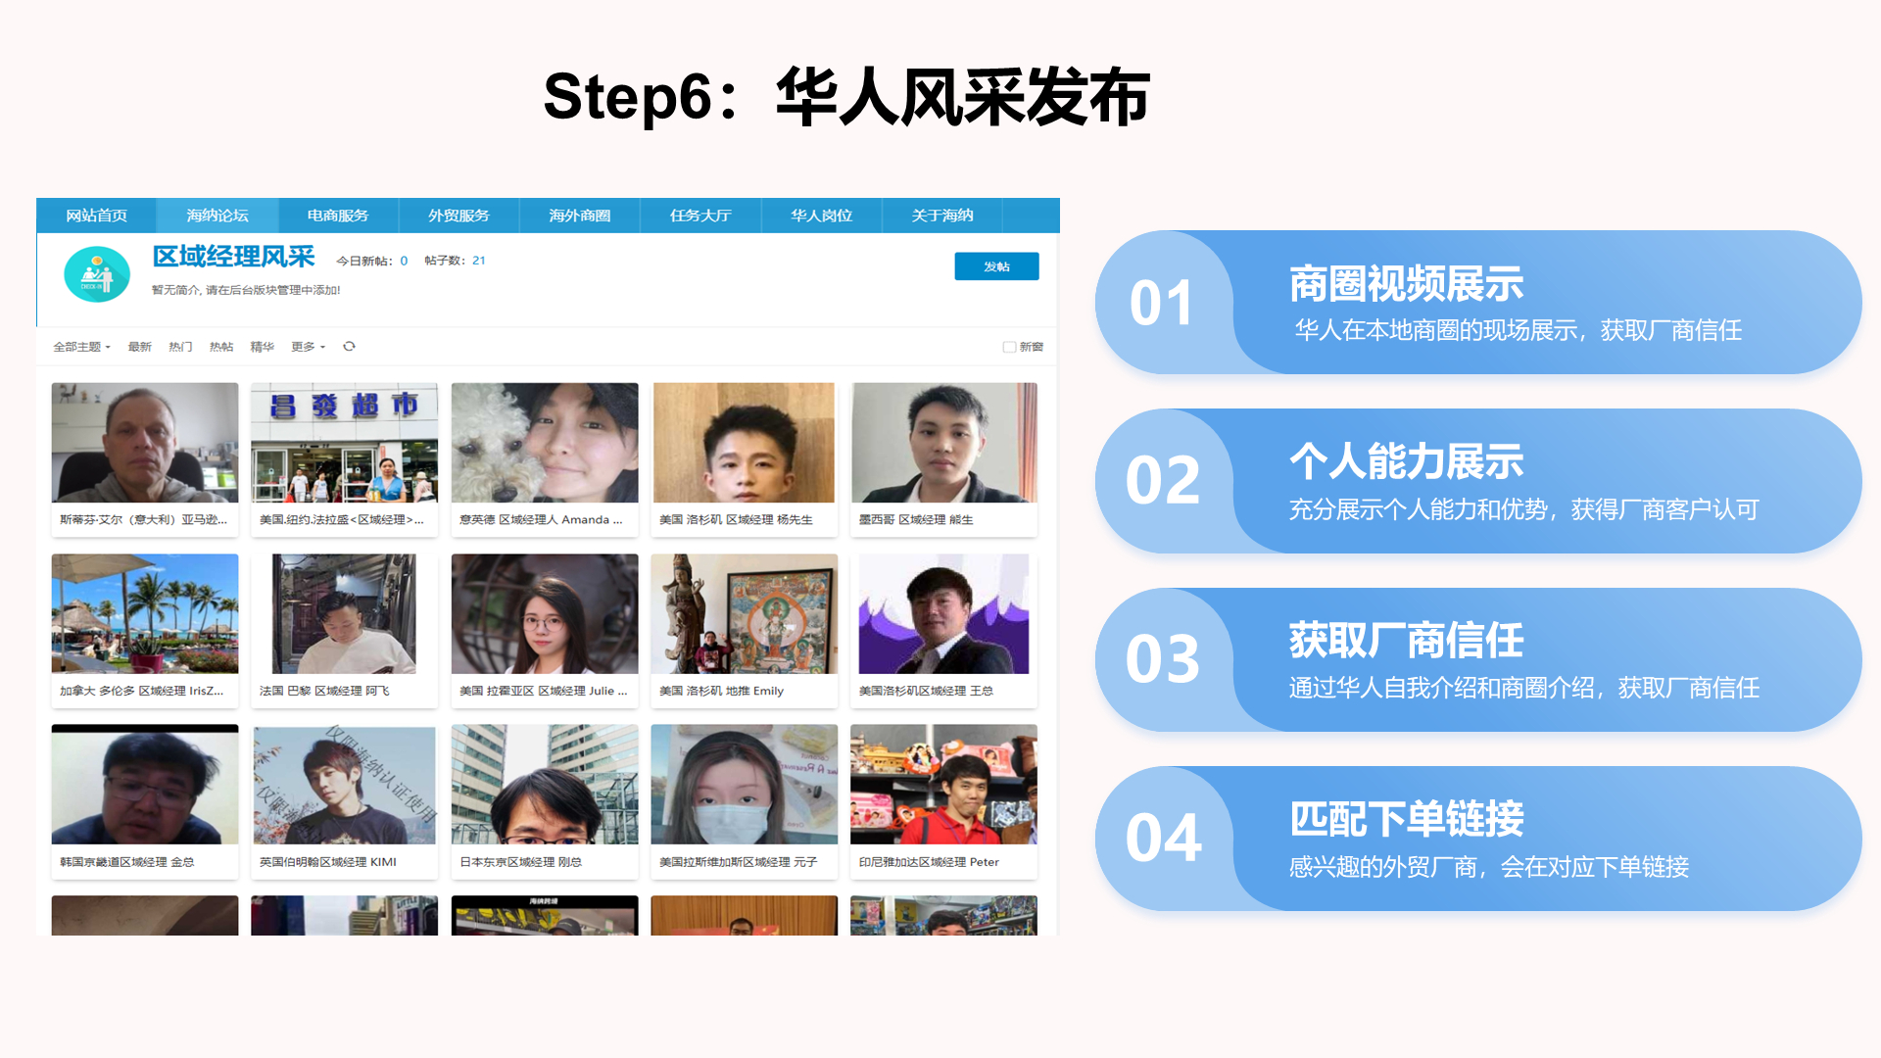Click the 02 numbered circle badge
This screenshot has height=1058, width=1881.
point(1162,481)
